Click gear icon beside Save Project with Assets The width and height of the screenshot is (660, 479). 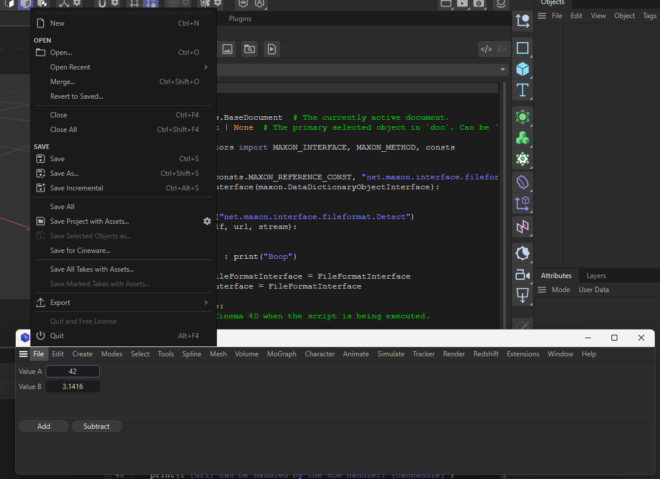point(207,221)
